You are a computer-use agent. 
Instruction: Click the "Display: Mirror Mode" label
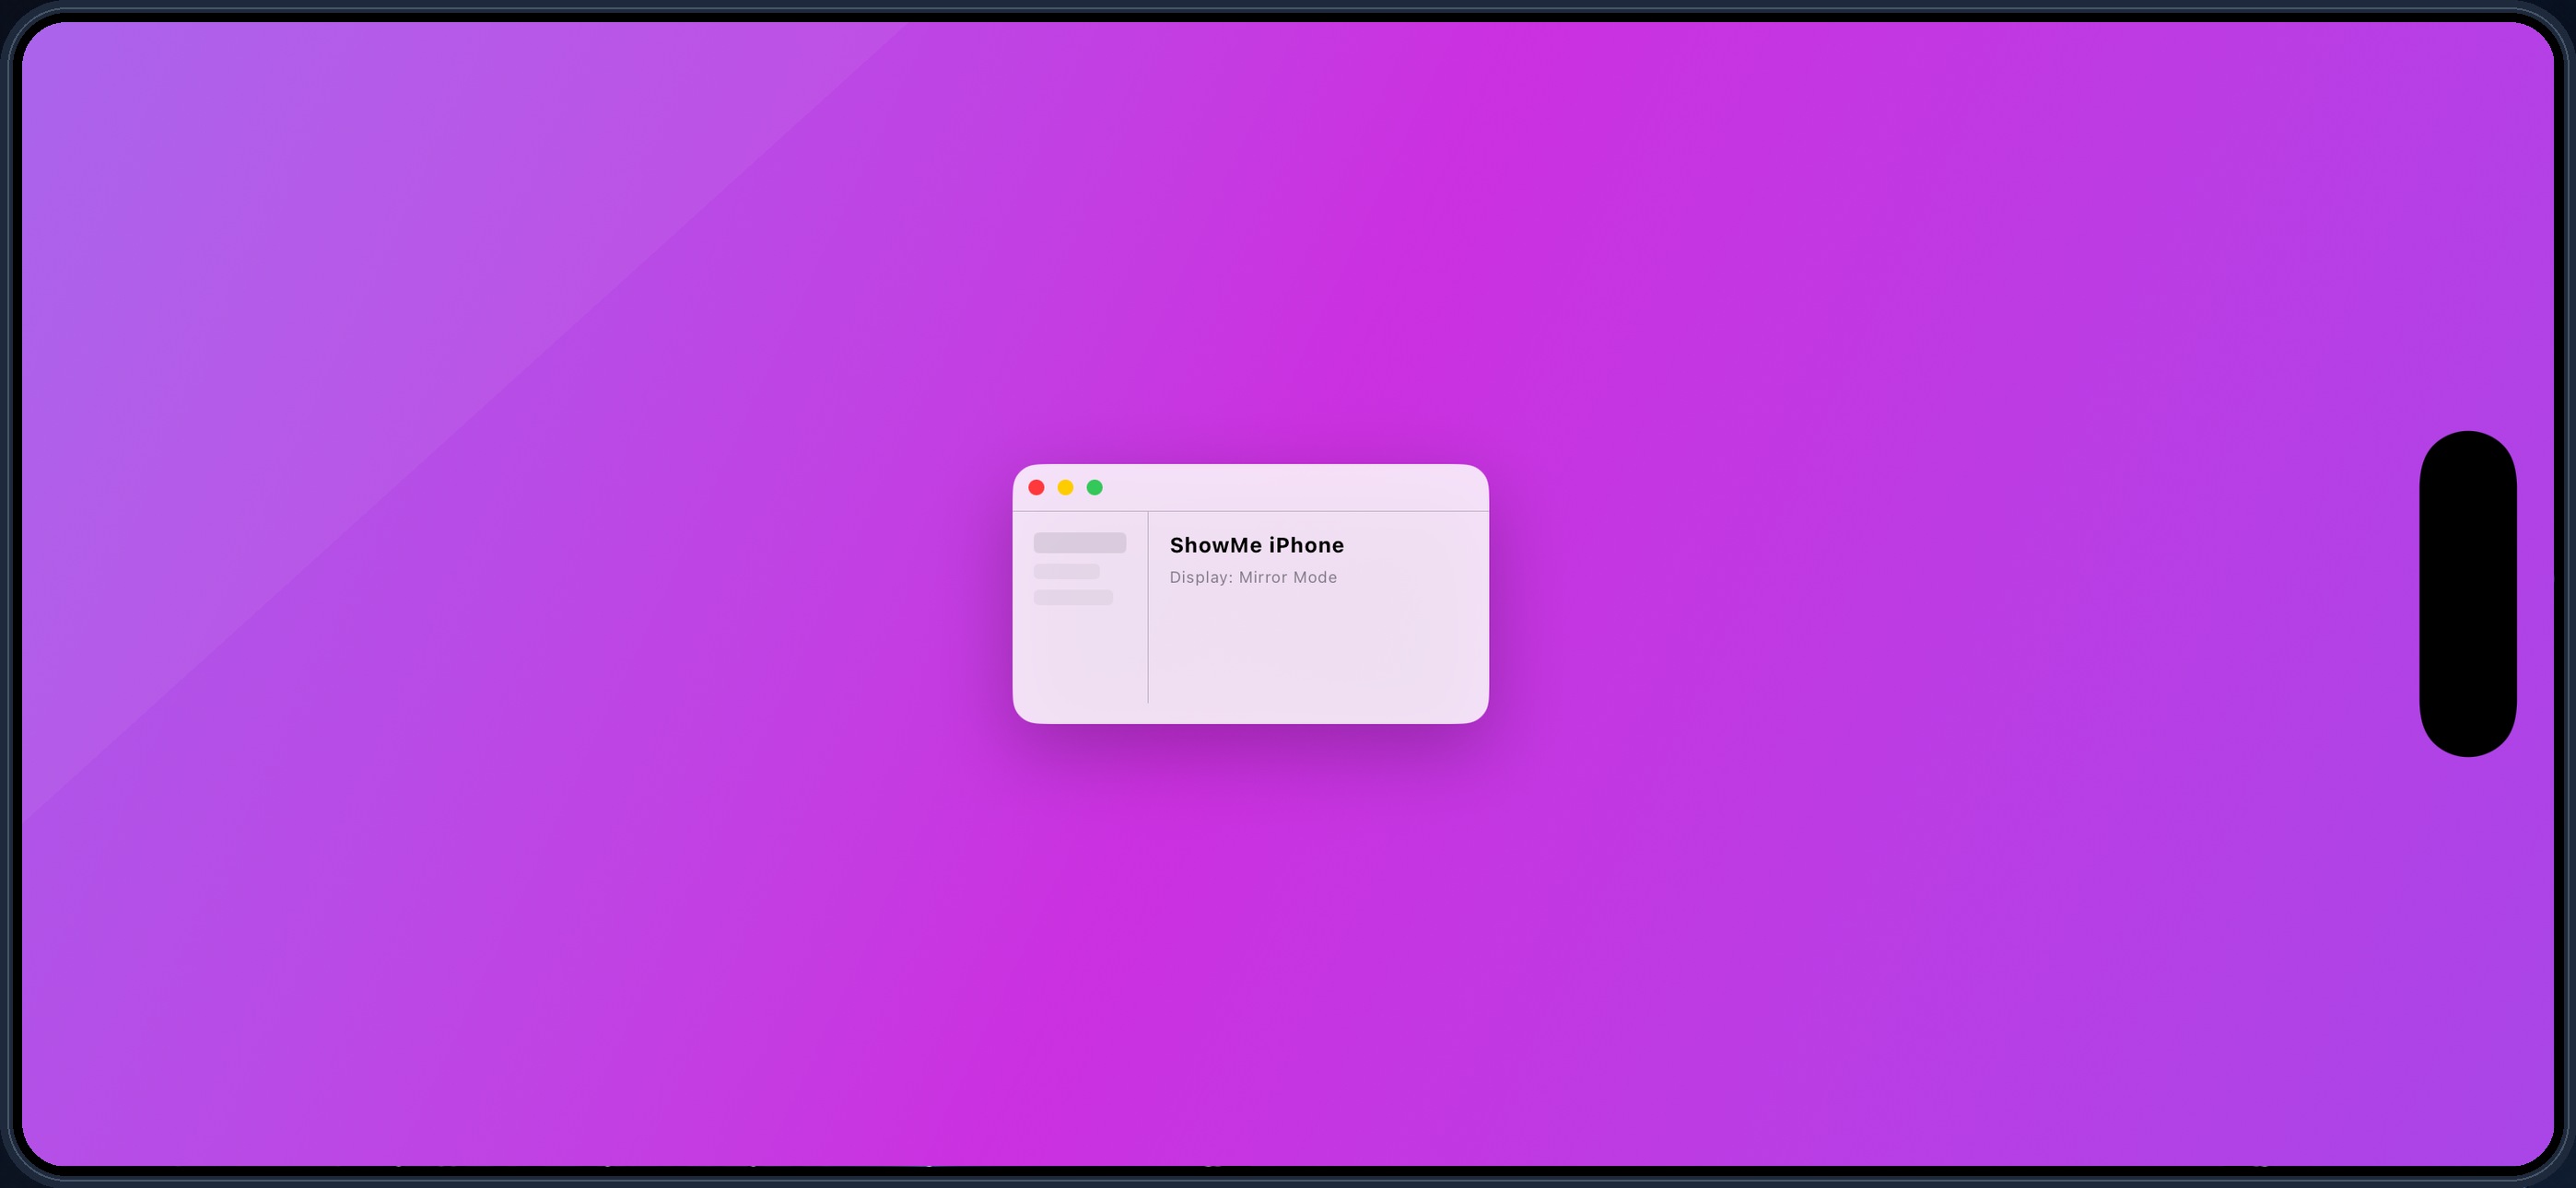coord(1253,577)
